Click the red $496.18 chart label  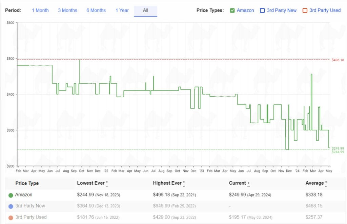(x=338, y=60)
